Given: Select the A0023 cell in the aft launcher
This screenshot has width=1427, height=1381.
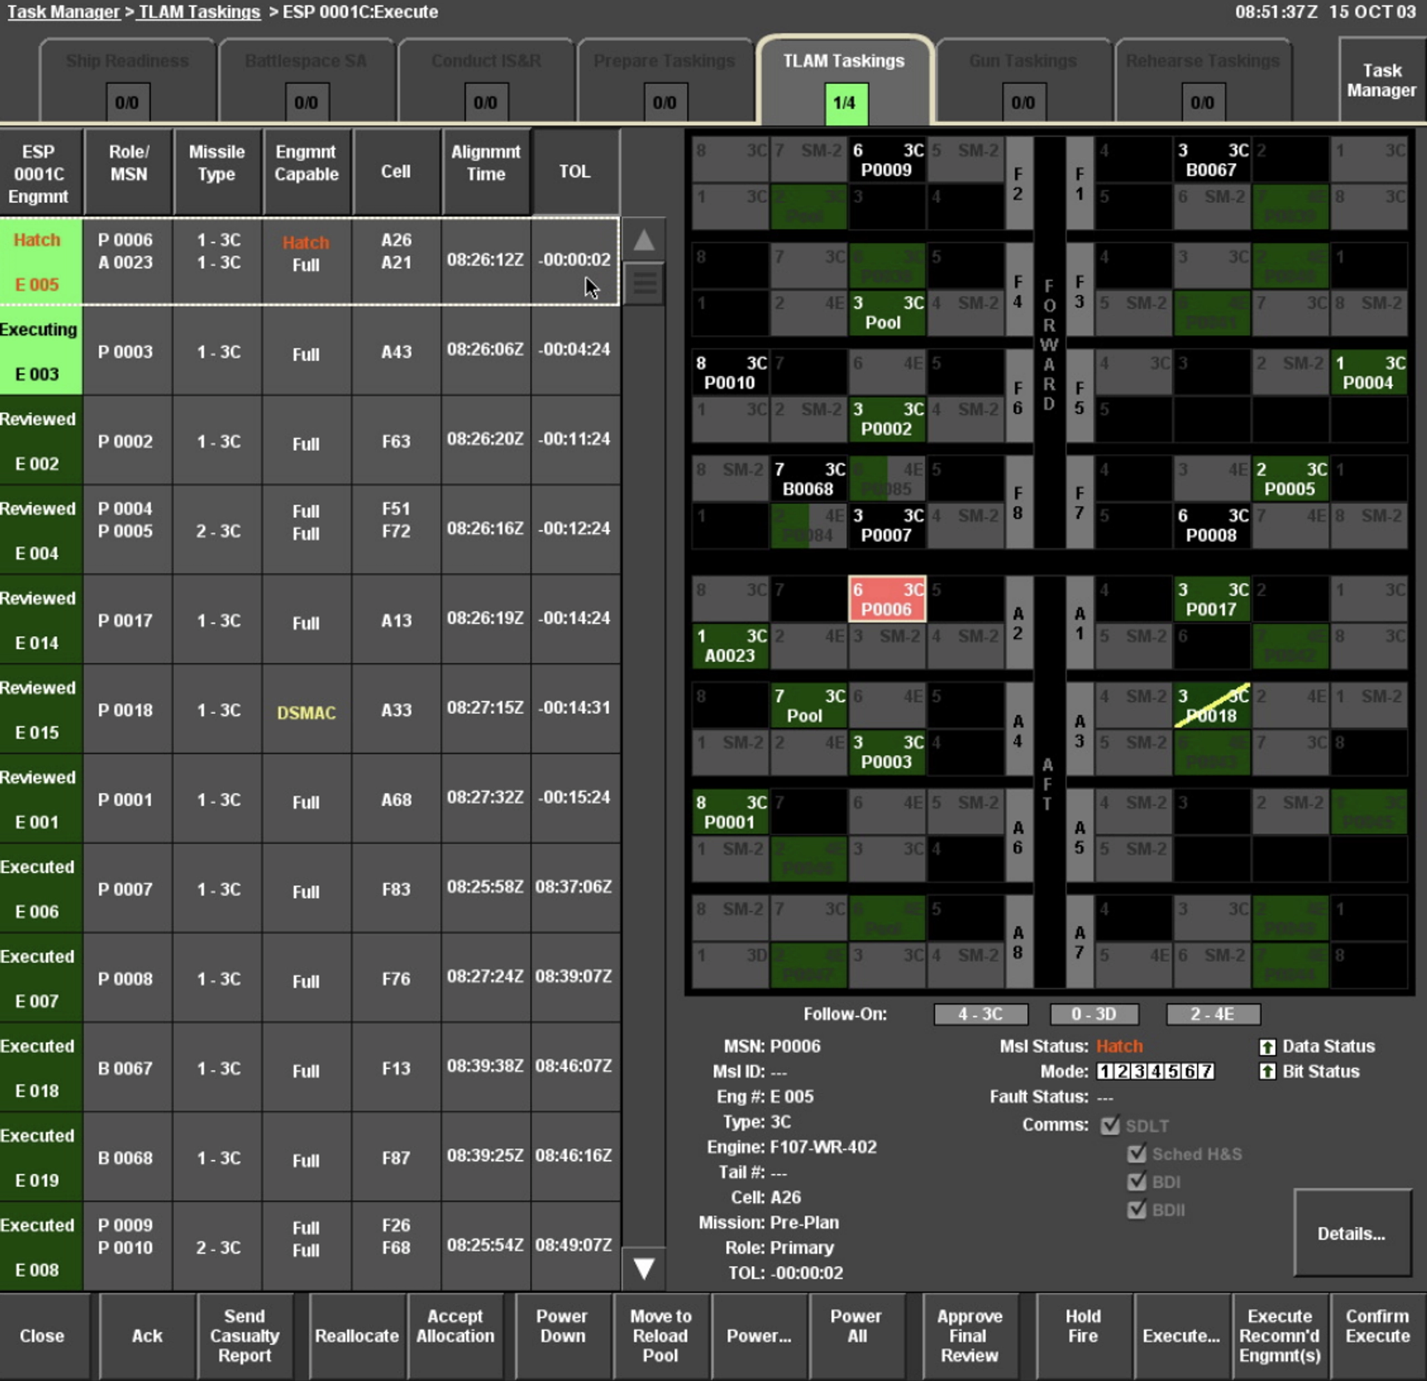Looking at the screenshot, I should click(x=730, y=646).
